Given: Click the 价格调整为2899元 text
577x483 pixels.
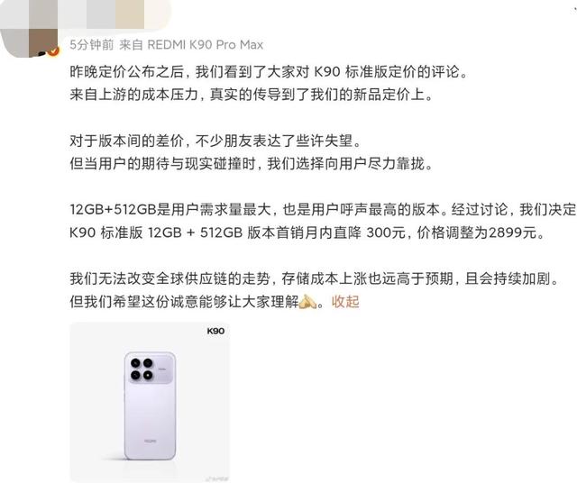Looking at the screenshot, I should click(x=481, y=232).
